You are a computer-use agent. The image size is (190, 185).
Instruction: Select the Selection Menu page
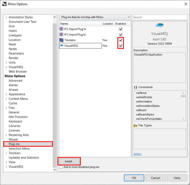[x=19, y=148]
